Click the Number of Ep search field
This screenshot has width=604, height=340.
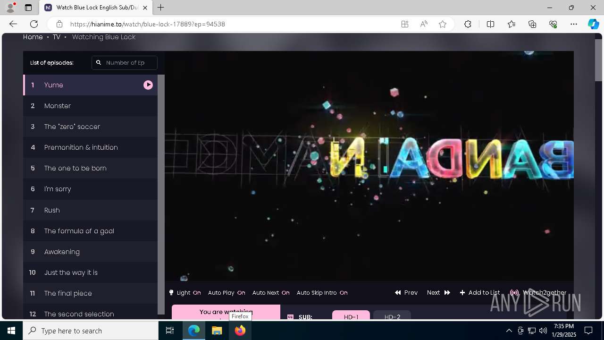point(125,62)
